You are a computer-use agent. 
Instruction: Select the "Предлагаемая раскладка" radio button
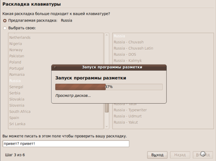5,21
